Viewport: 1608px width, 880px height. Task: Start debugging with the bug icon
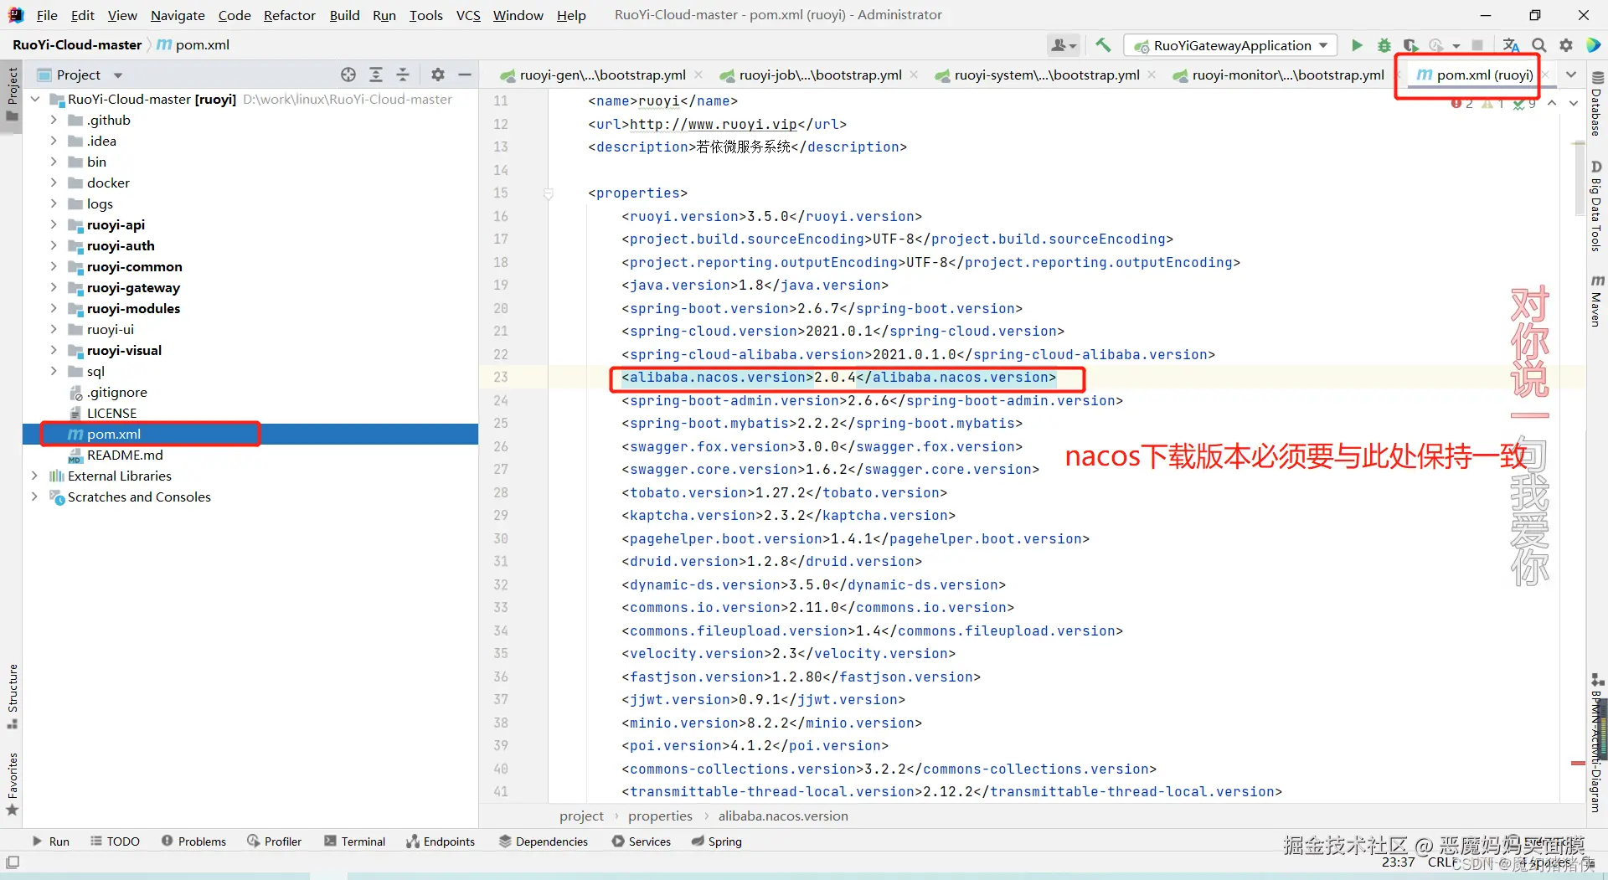(x=1384, y=45)
